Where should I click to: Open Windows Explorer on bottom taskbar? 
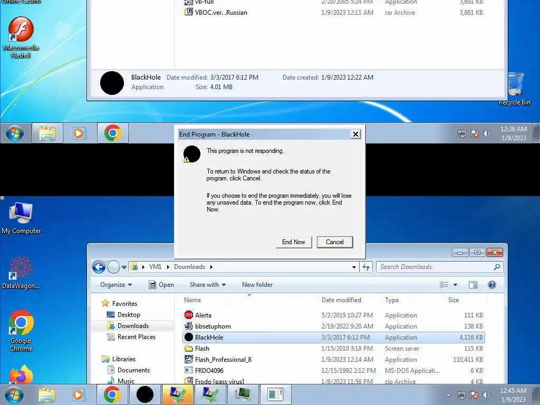(47, 394)
